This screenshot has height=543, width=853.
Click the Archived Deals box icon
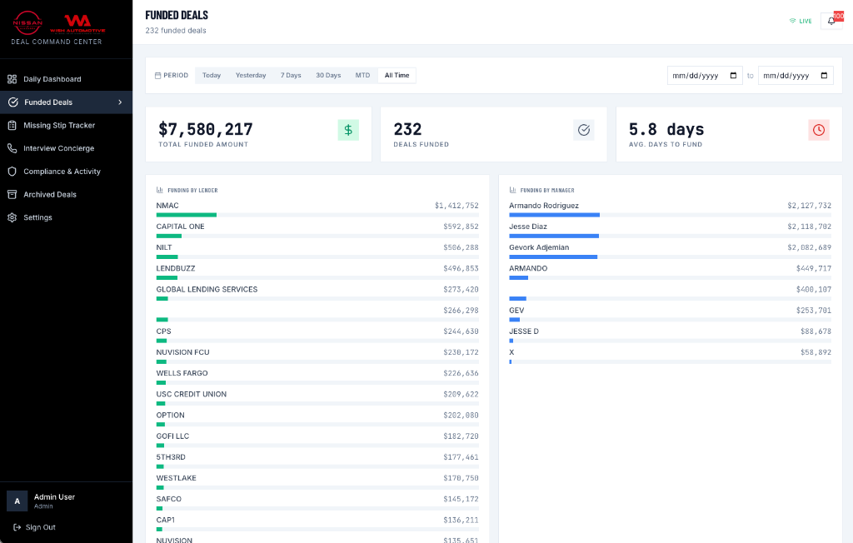(x=12, y=195)
